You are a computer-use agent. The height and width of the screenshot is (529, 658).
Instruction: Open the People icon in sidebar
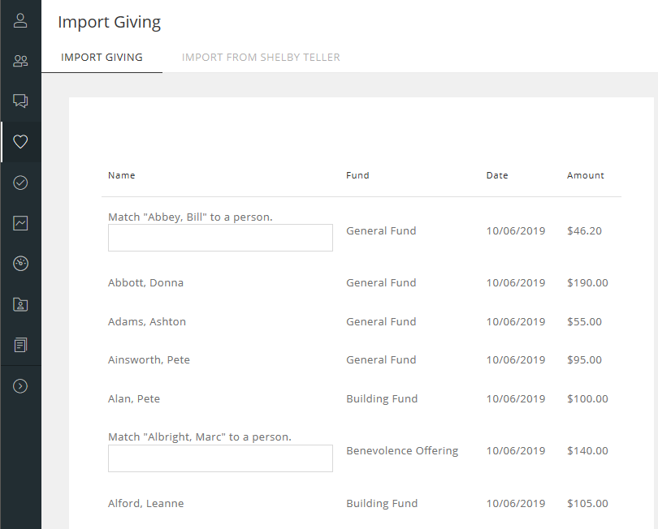(x=20, y=20)
